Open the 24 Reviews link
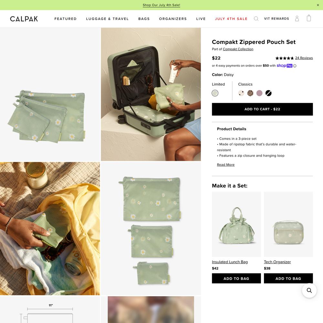The height and width of the screenshot is (323, 323). [304, 58]
